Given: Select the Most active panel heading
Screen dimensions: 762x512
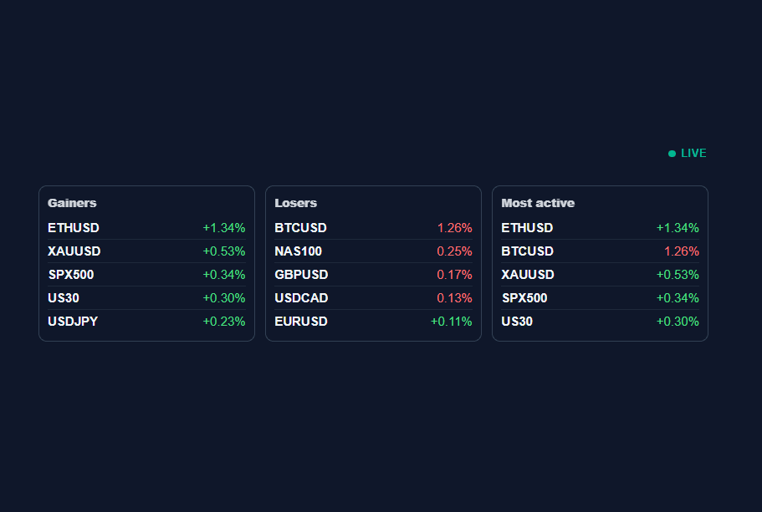Looking at the screenshot, I should click(538, 203).
